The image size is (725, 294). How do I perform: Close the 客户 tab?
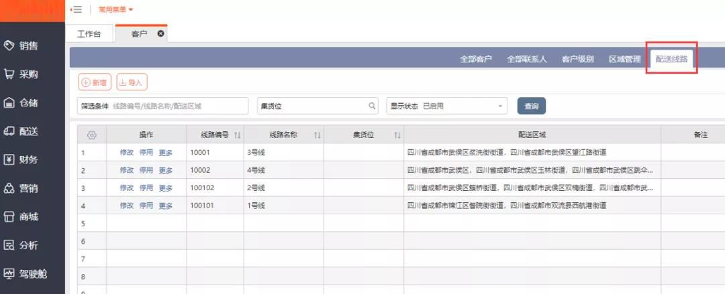pyautogui.click(x=160, y=33)
